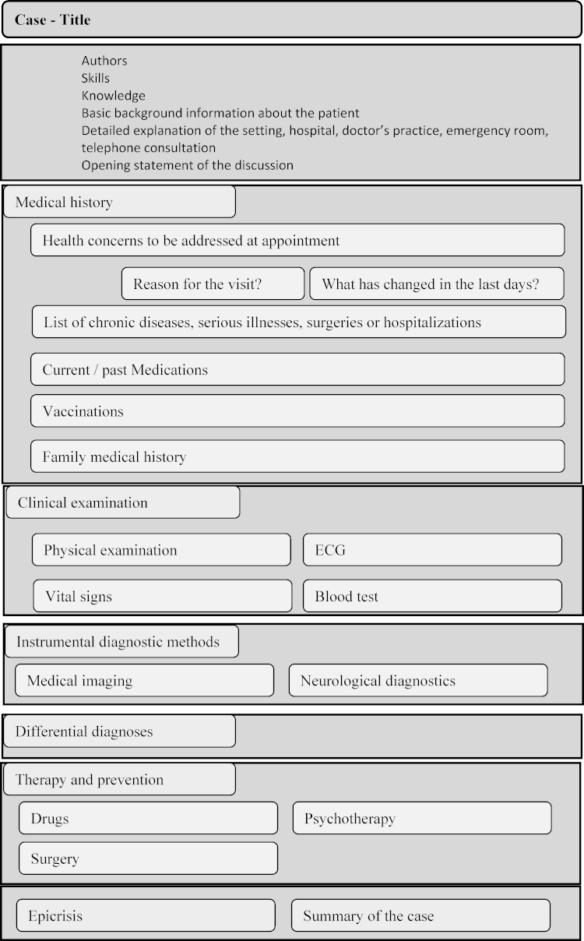Click the Reason for the visit box
Screen dimensions: 584x941
pyautogui.click(x=213, y=284)
